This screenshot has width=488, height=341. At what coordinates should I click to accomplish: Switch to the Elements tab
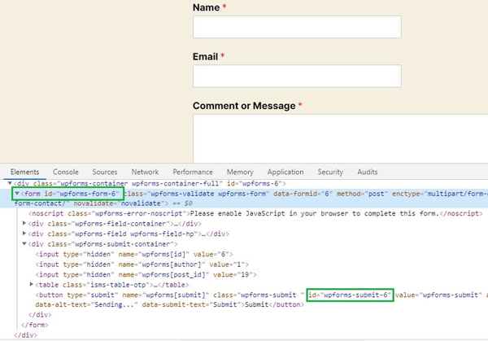point(25,172)
